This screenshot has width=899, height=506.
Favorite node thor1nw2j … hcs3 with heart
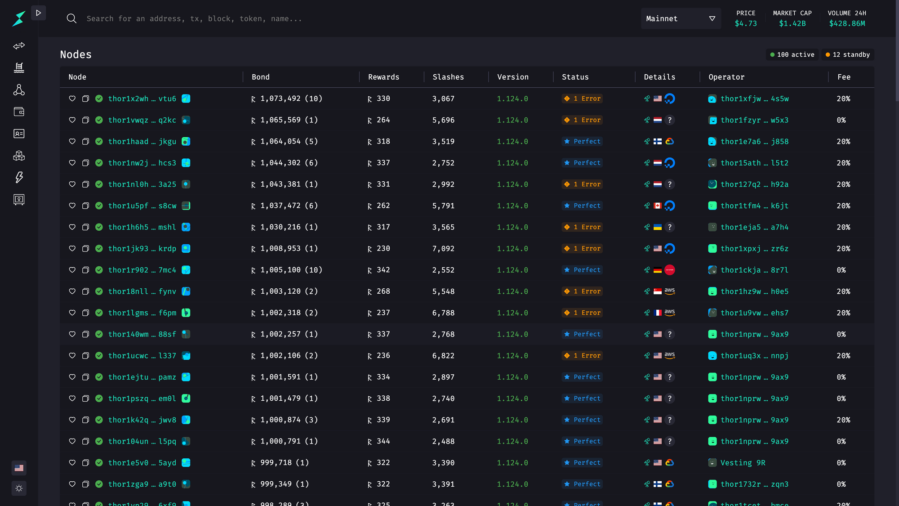pos(72,163)
